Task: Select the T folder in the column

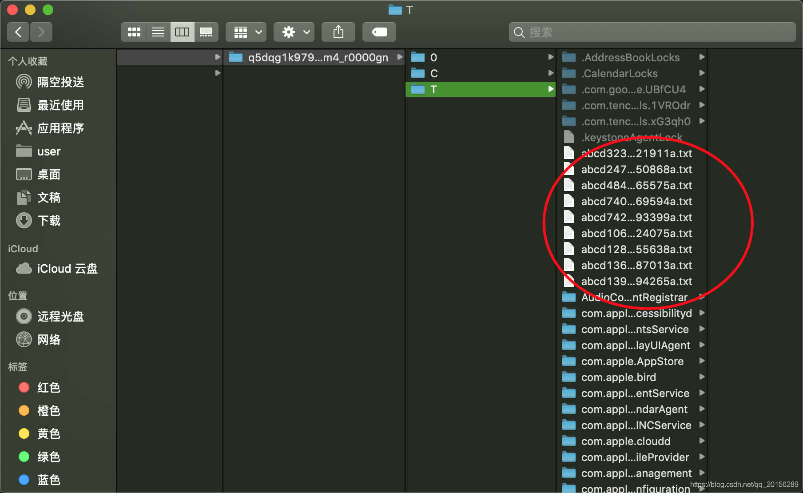Action: pos(480,89)
